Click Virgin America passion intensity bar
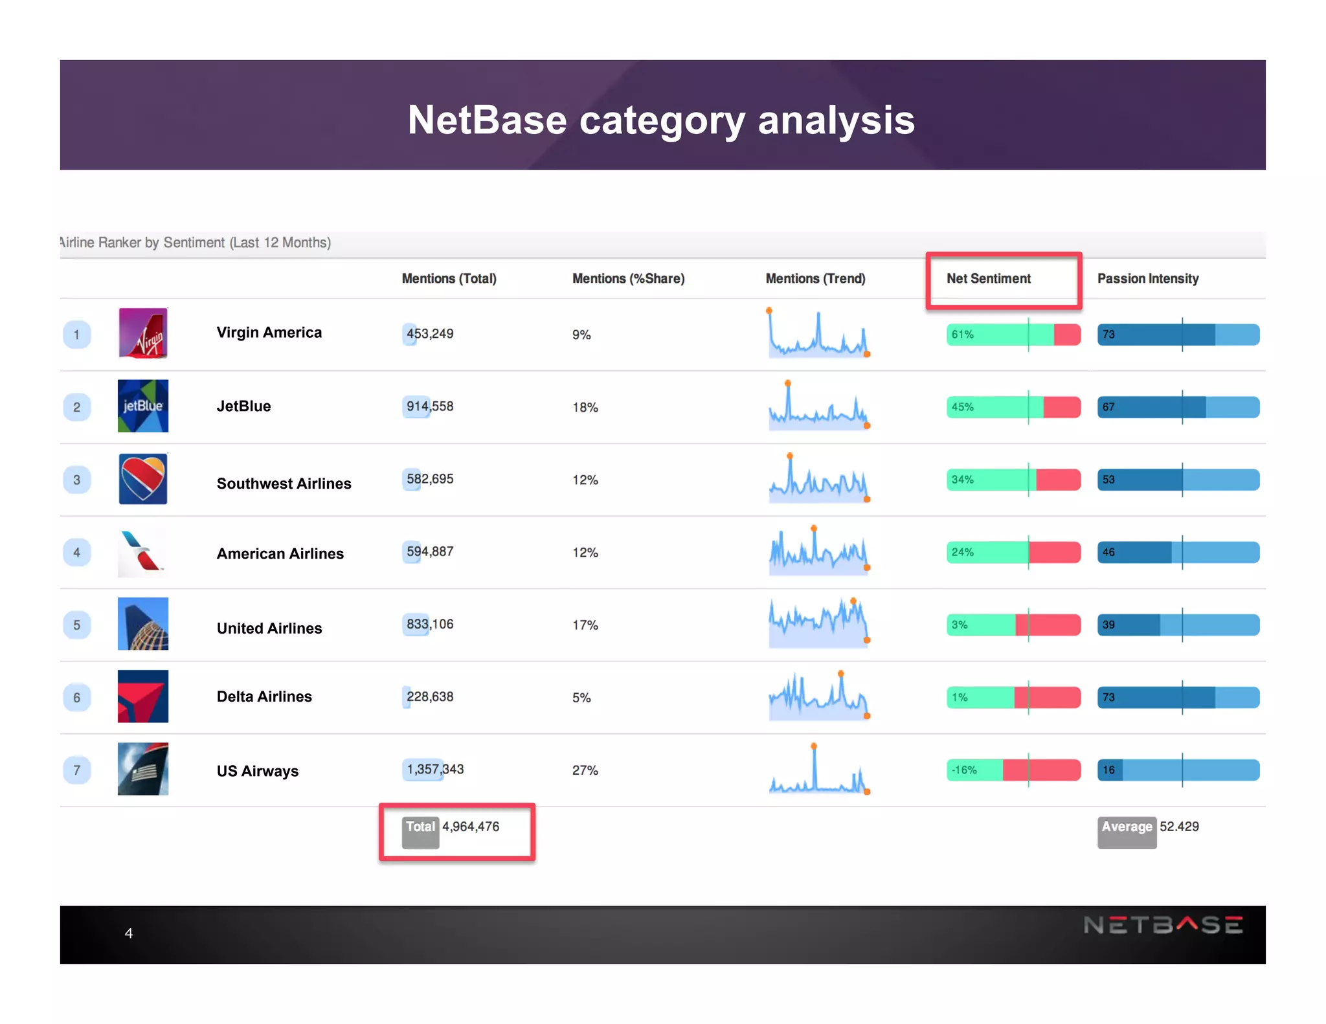This screenshot has width=1326, height=1024. point(1178,335)
